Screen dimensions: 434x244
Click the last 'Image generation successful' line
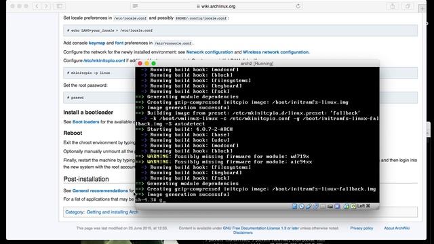pyautogui.click(x=182, y=195)
